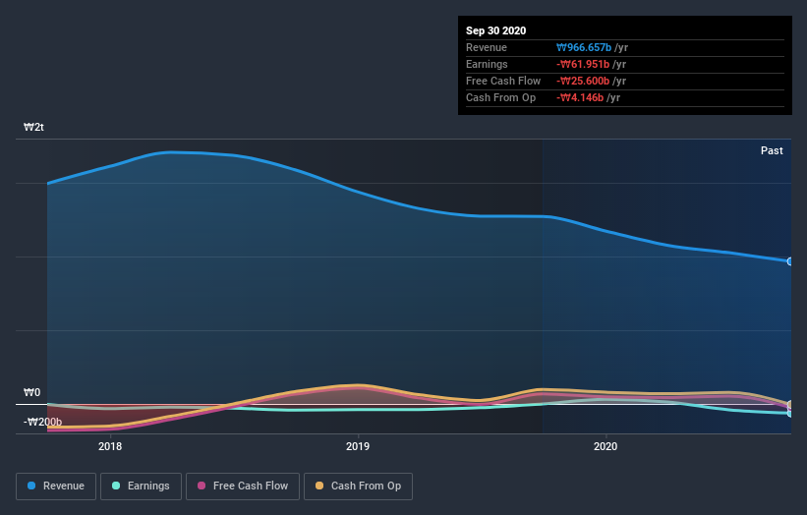807x515 pixels.
Task: Click the pink Free Cash Flow legend dot
Action: click(x=202, y=486)
